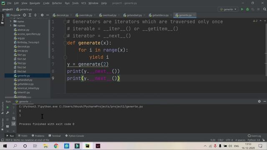Open the Problems tool window
The image size is (267, 150).
[x=38, y=136]
